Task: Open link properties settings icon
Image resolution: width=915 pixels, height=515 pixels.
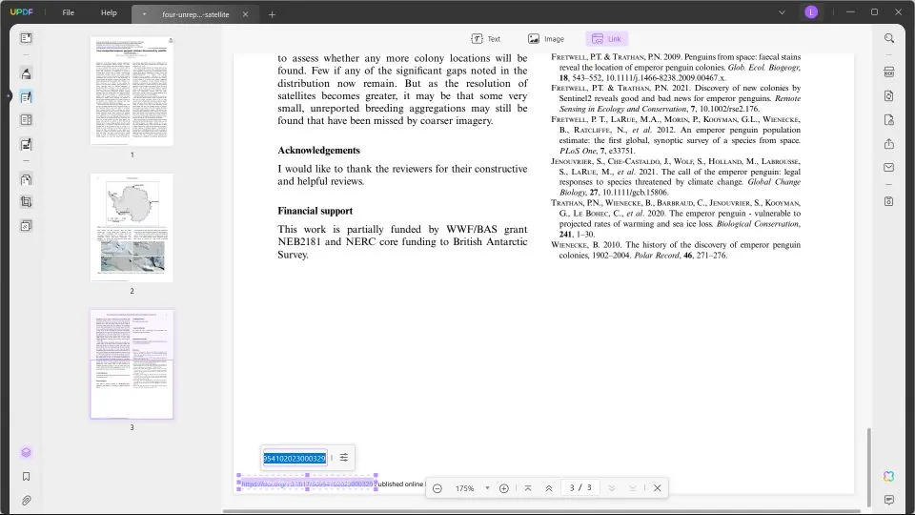Action: coord(344,458)
